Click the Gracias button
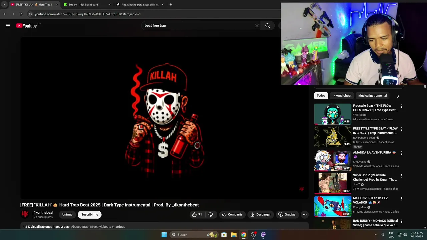The height and width of the screenshot is (240, 427). (x=287, y=215)
